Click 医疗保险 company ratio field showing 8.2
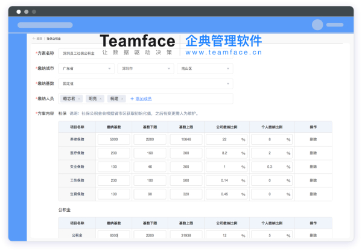362x251 pixels. click(224, 153)
